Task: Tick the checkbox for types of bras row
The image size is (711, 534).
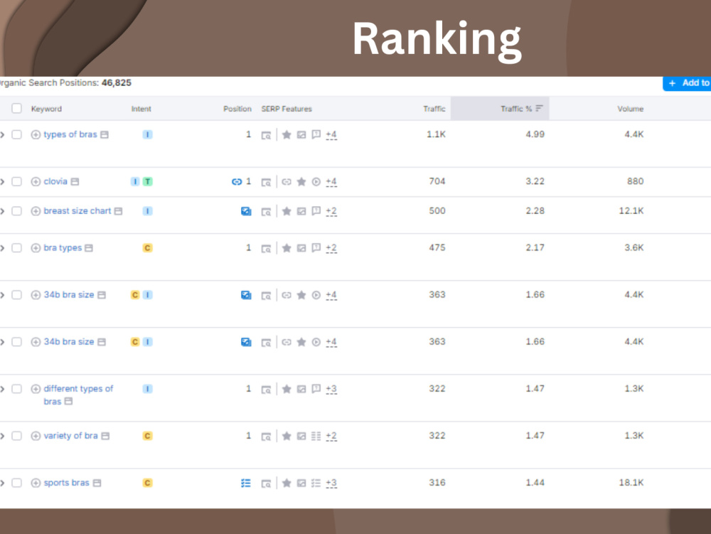Action: [x=17, y=134]
